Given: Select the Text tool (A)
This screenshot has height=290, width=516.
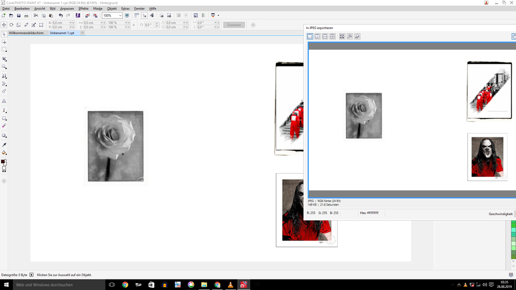Looking at the screenshot, I should click(x=4, y=101).
